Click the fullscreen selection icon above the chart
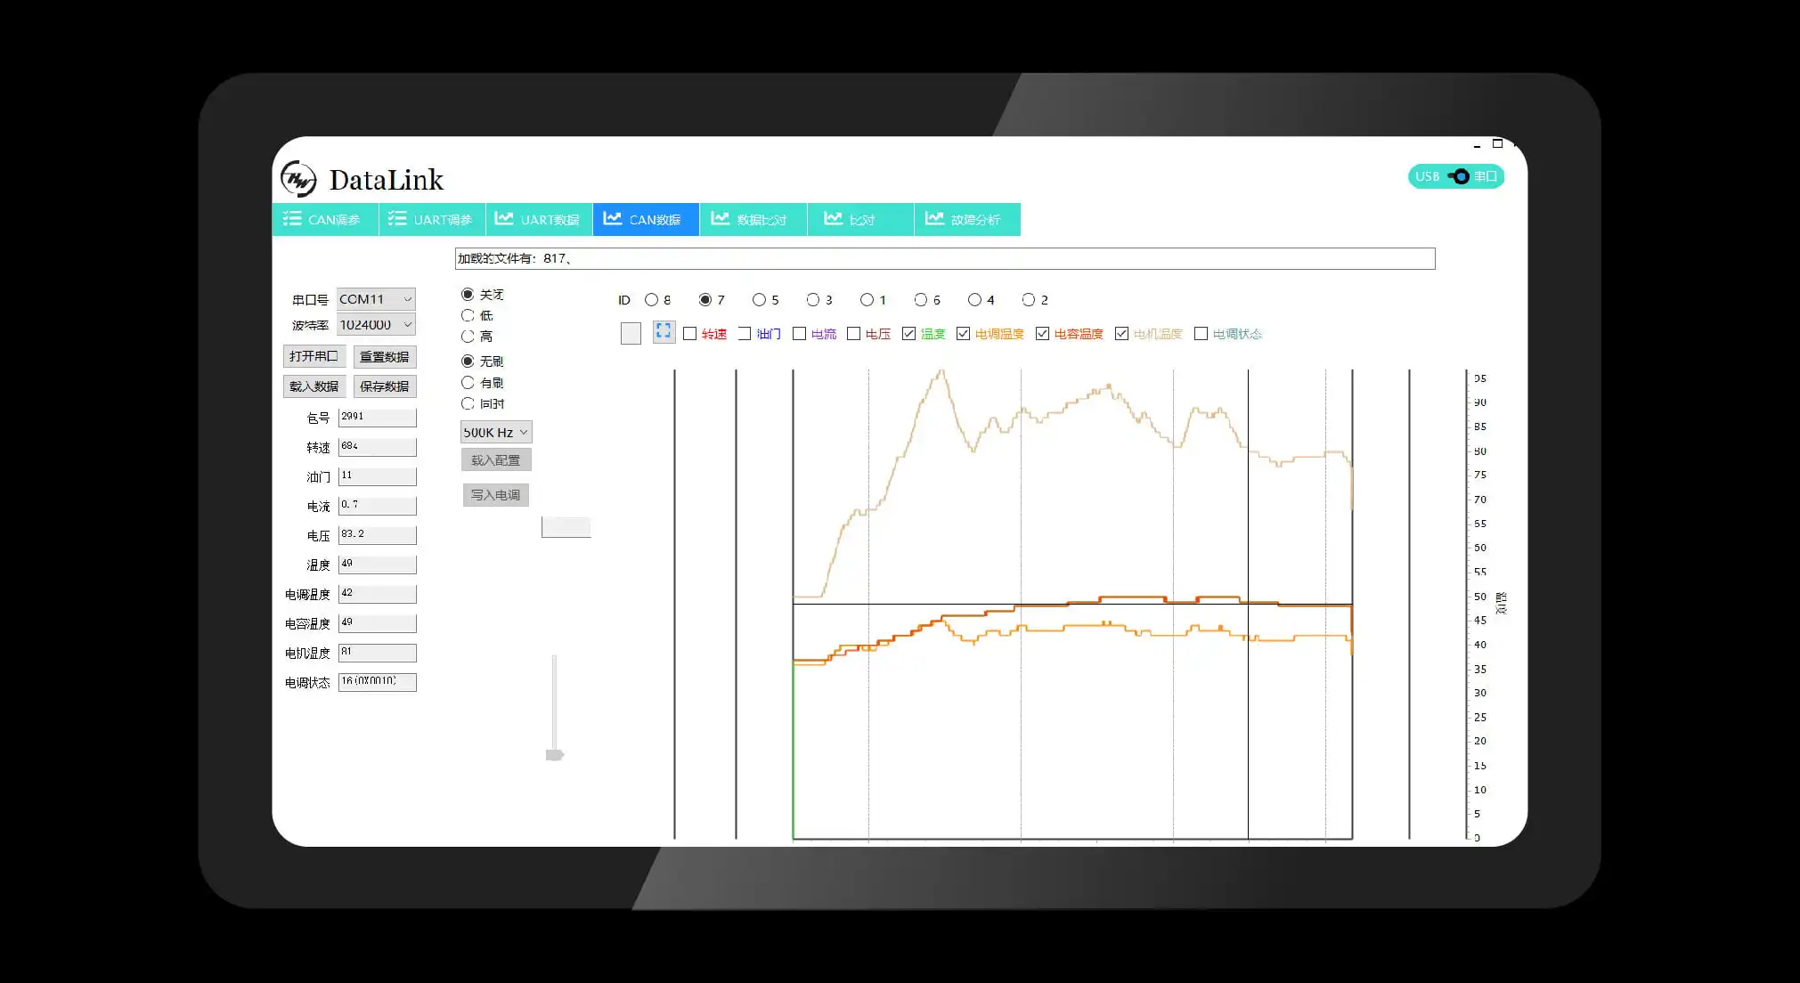Image resolution: width=1800 pixels, height=983 pixels. tap(663, 331)
